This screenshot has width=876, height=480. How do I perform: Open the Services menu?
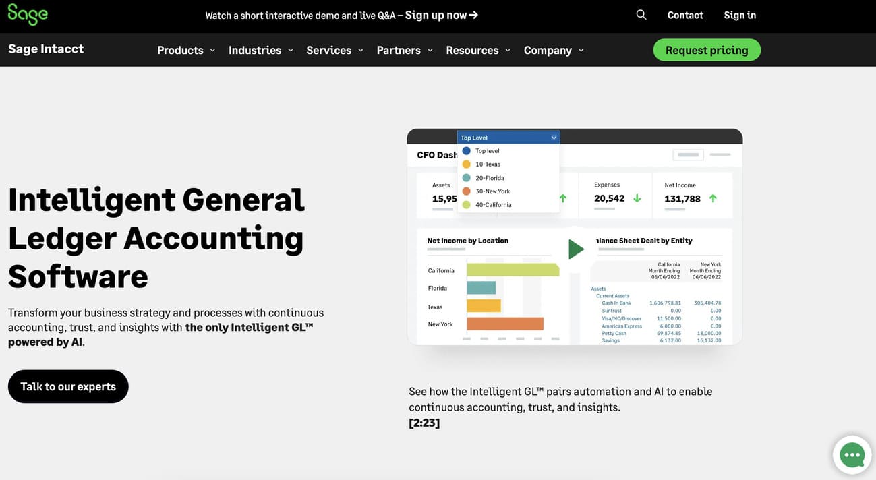[328, 50]
